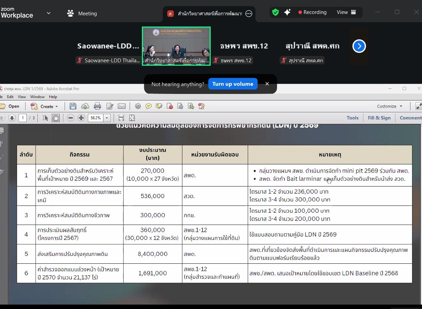Select the Hand pan tool

[x=55, y=118]
